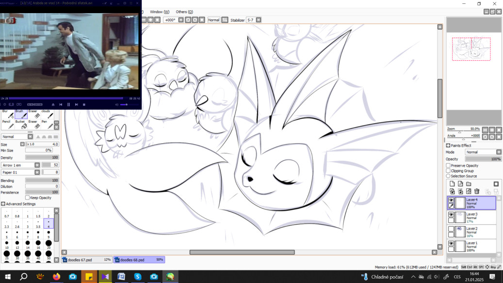Hide Layer3 with its eye icon
The width and height of the screenshot is (503, 283).
451,215
